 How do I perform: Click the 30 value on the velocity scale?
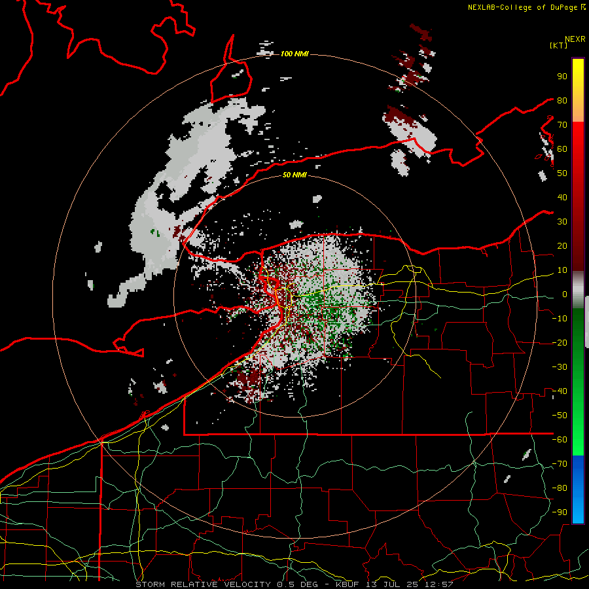[562, 221]
